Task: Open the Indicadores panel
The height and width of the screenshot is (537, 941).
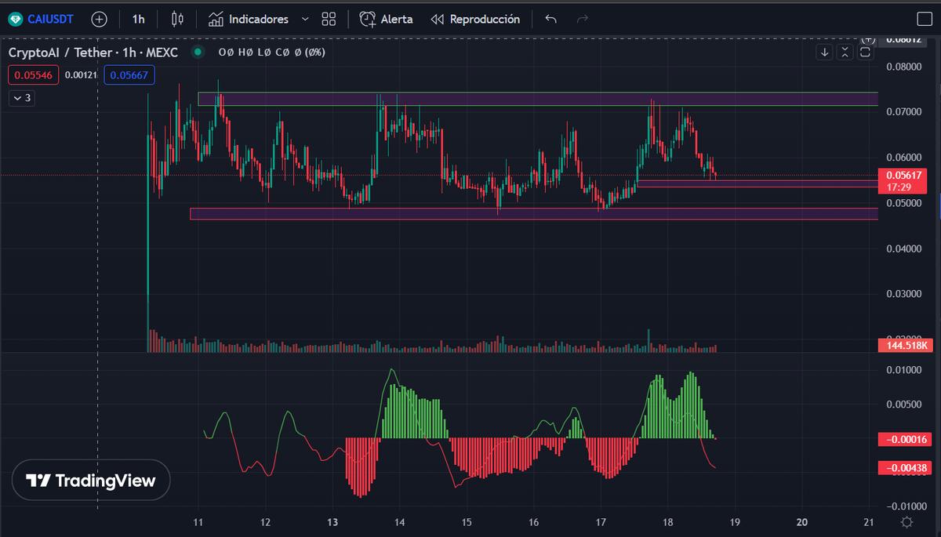Action: coord(249,19)
